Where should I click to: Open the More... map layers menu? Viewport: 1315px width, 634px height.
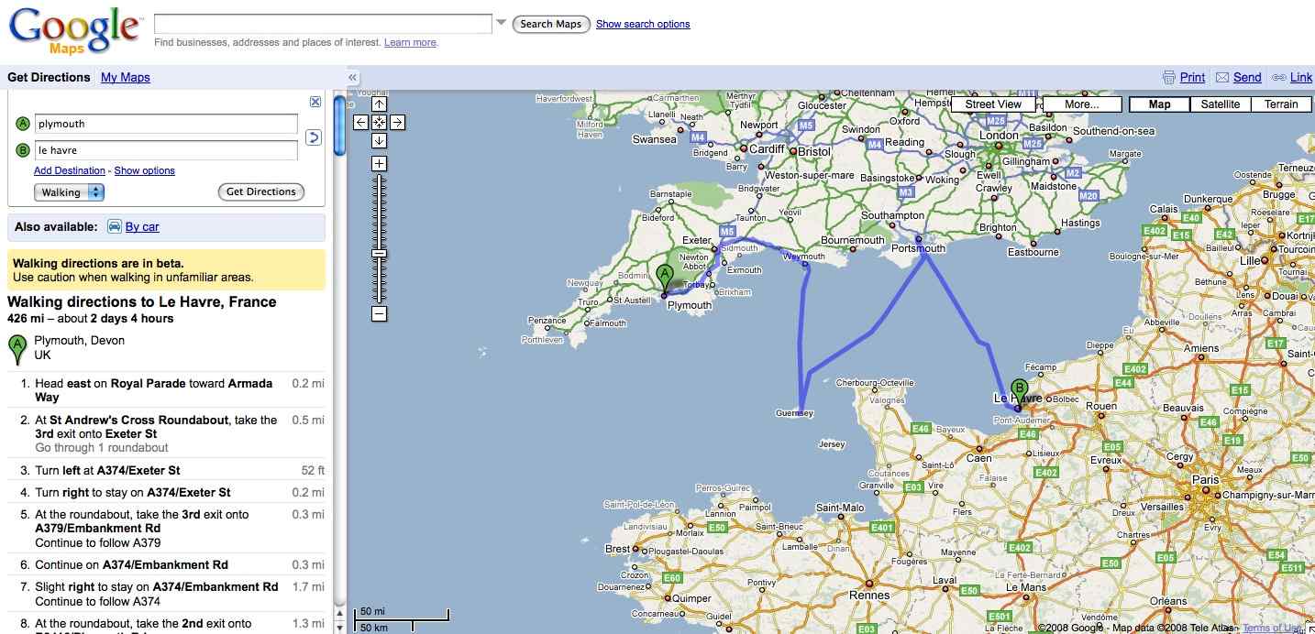click(1082, 104)
